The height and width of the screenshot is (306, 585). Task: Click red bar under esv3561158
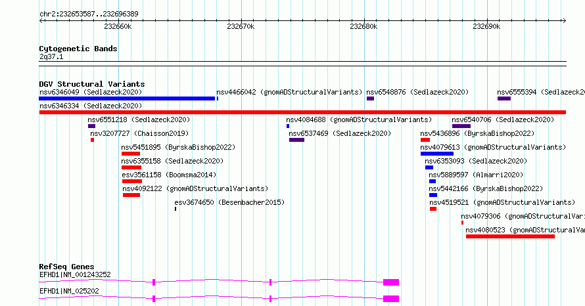[132, 181]
